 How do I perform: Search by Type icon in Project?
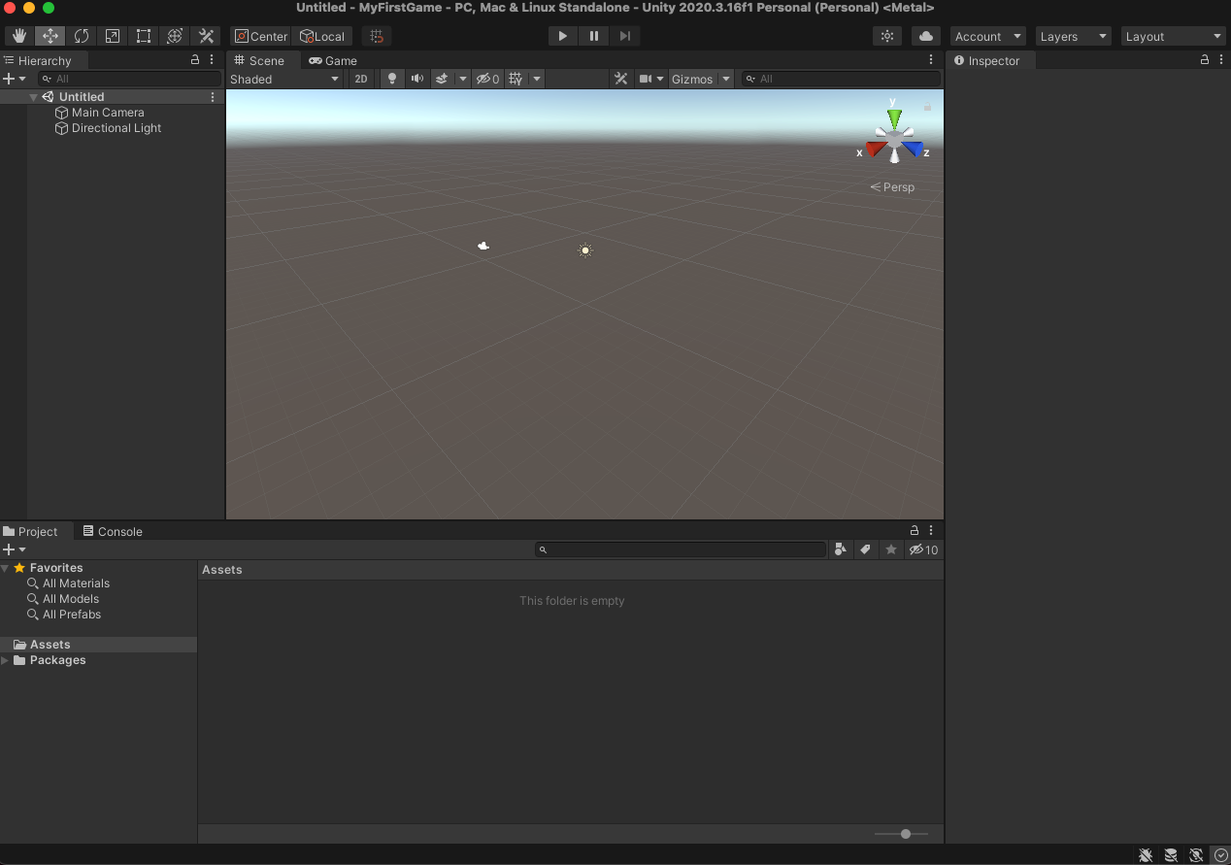[x=841, y=549]
